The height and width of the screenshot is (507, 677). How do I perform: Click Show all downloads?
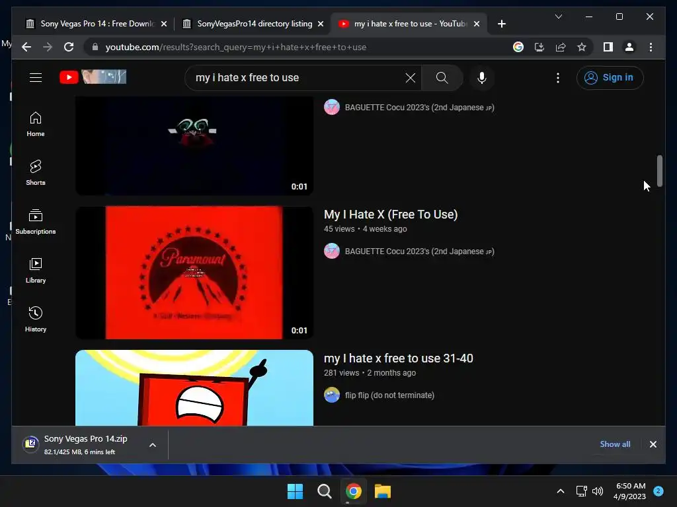(615, 444)
